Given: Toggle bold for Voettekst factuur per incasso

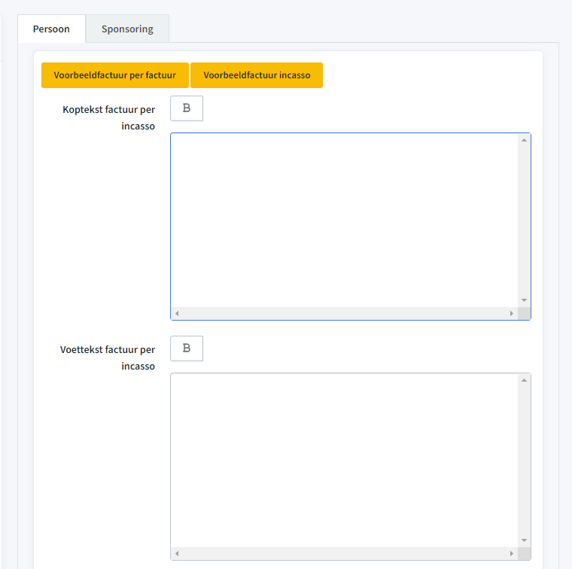Looking at the screenshot, I should 187,348.
